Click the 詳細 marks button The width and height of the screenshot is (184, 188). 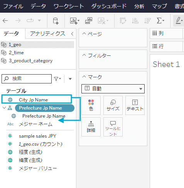coord(91,127)
